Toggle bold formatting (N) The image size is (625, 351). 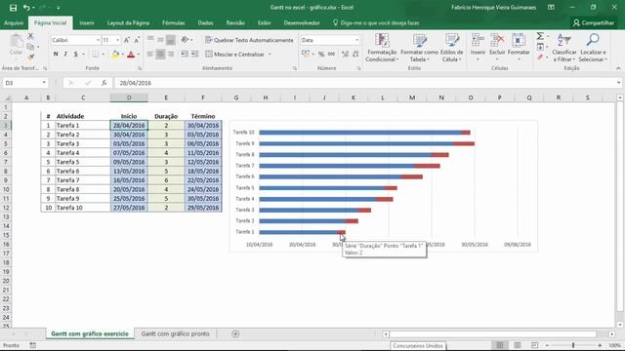56,55
